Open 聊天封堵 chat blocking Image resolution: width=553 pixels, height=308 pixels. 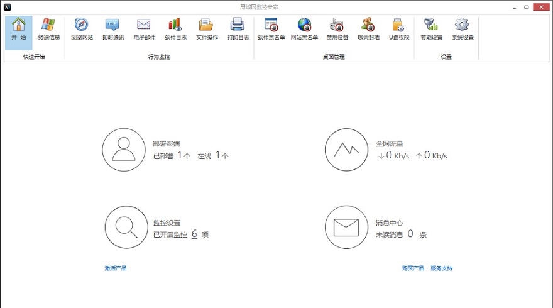pyautogui.click(x=368, y=30)
